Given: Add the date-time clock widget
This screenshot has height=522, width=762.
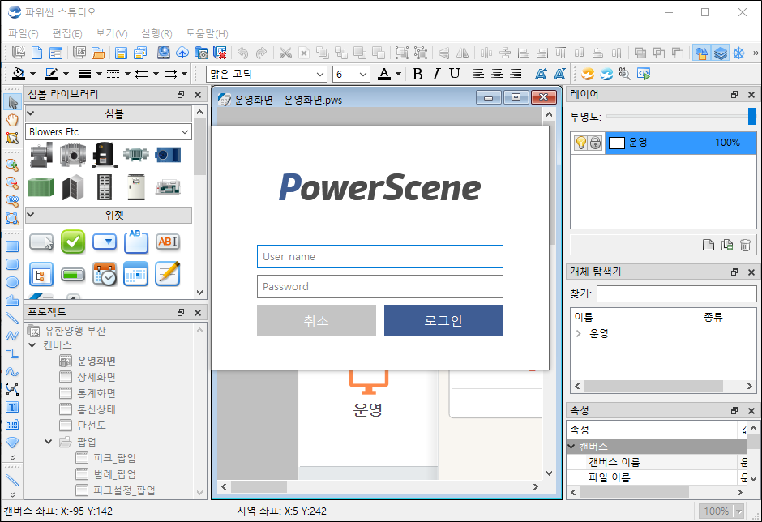Looking at the screenshot, I should pyautogui.click(x=105, y=274).
